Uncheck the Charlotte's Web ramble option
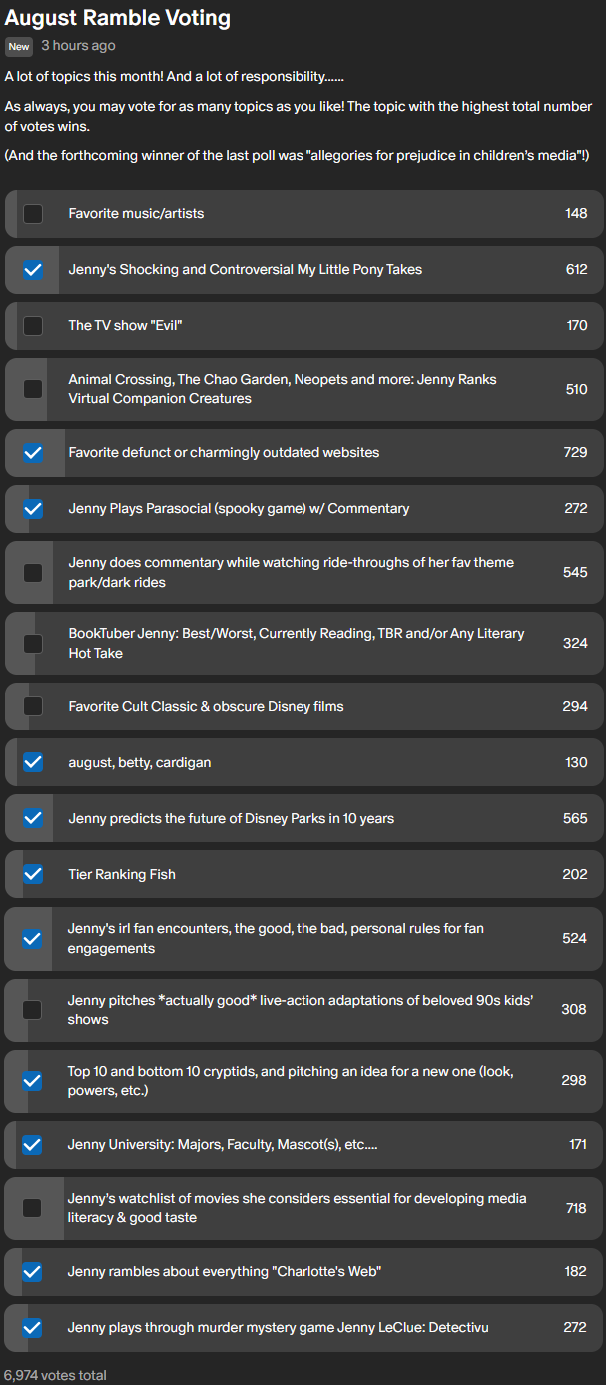 tap(32, 1272)
